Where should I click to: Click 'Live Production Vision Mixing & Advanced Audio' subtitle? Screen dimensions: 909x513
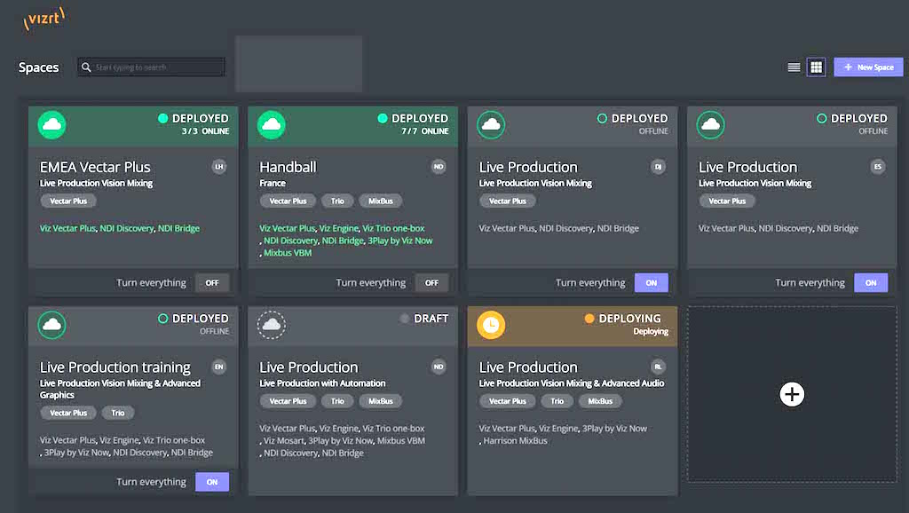572,383
